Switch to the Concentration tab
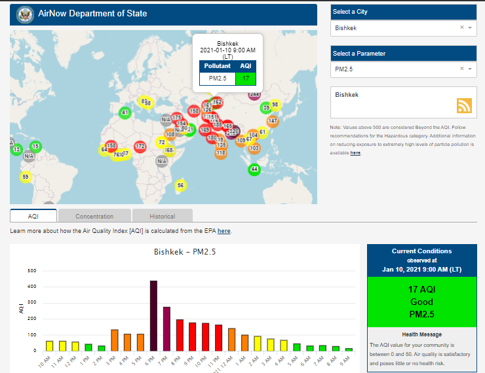The image size is (485, 373). (x=94, y=216)
